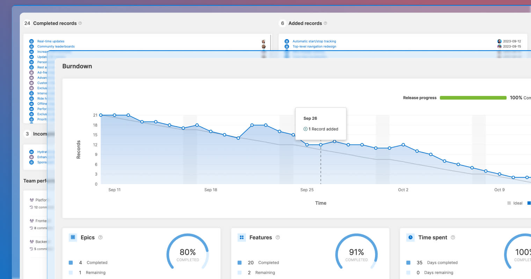
Task: Click feature icon beside Real-time updates
Action: (31, 41)
